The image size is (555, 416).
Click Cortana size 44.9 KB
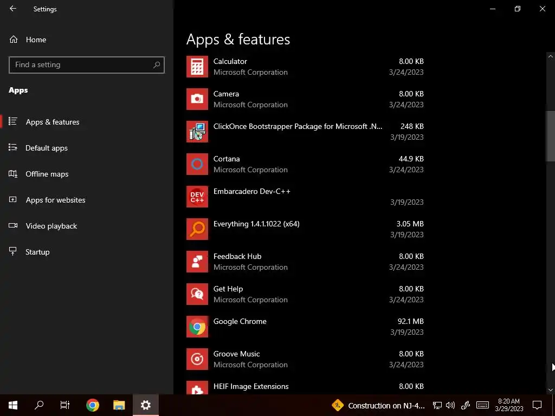[x=411, y=159]
